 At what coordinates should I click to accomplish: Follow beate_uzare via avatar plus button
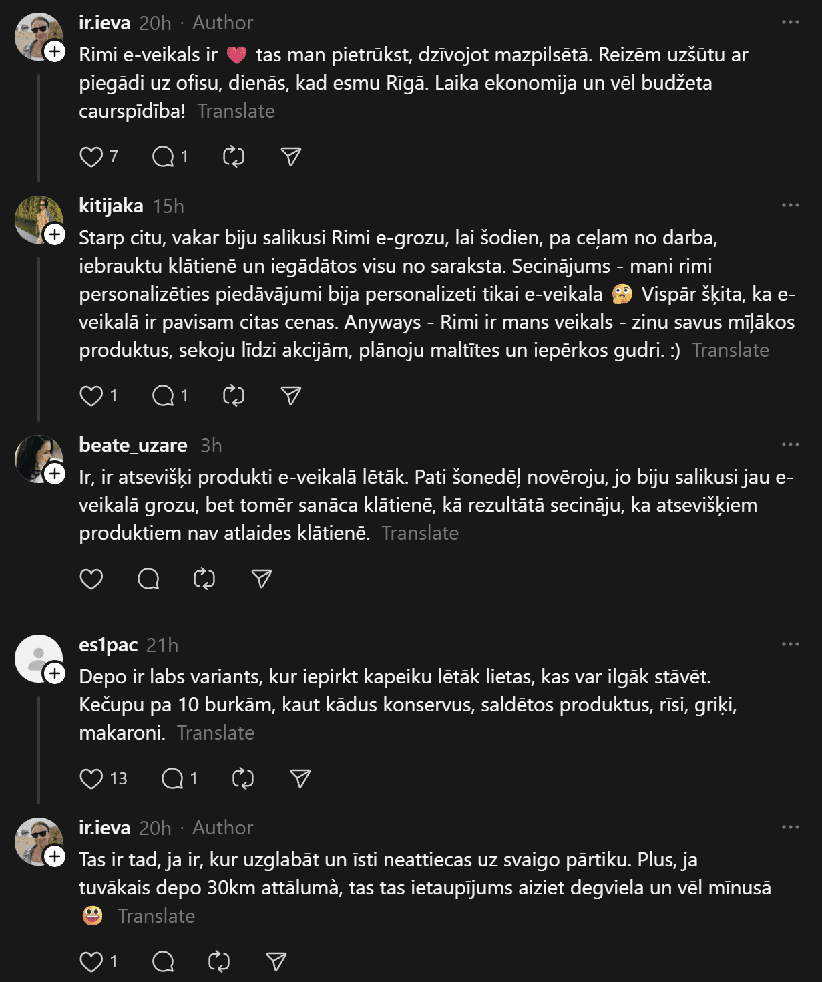(55, 474)
